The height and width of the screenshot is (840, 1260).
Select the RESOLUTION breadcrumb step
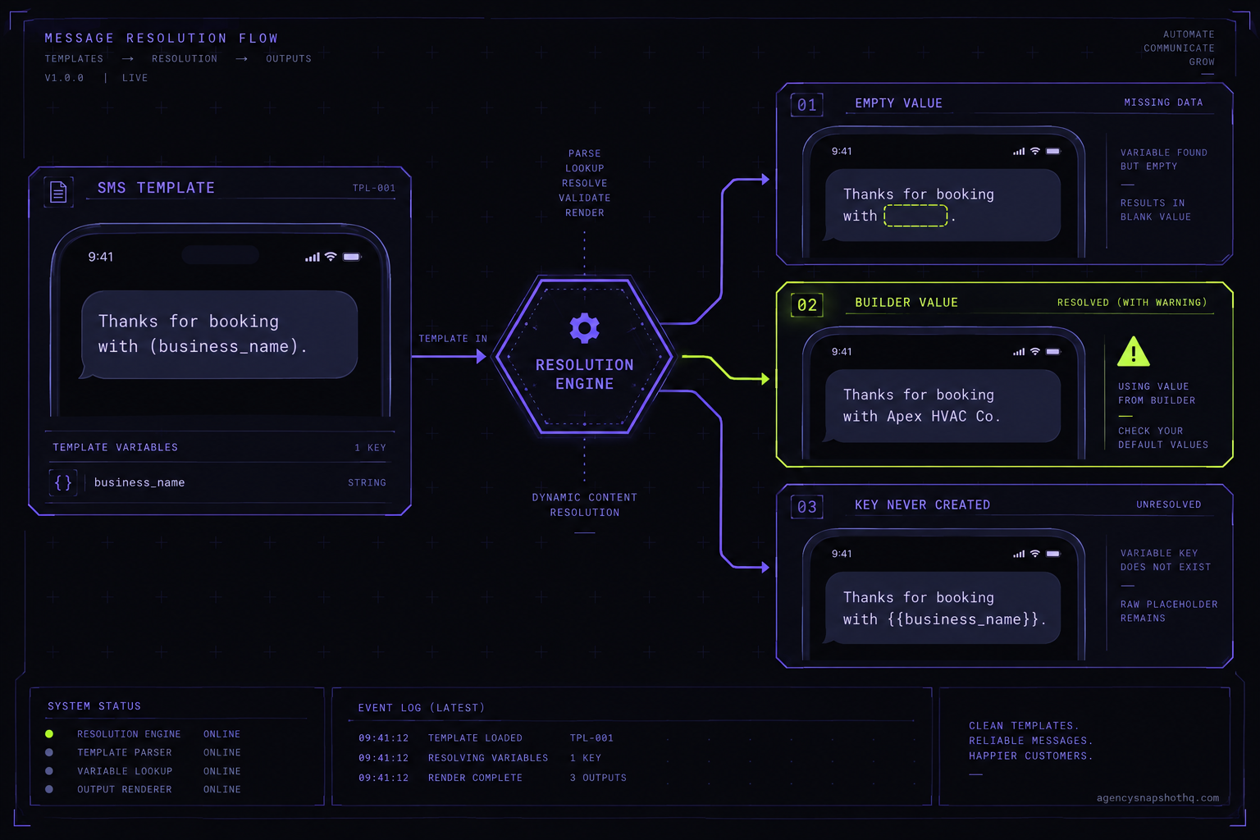185,59
